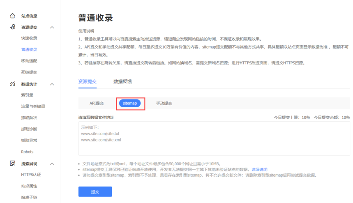Go to 死链提交 in the sidebar

pos(29,72)
